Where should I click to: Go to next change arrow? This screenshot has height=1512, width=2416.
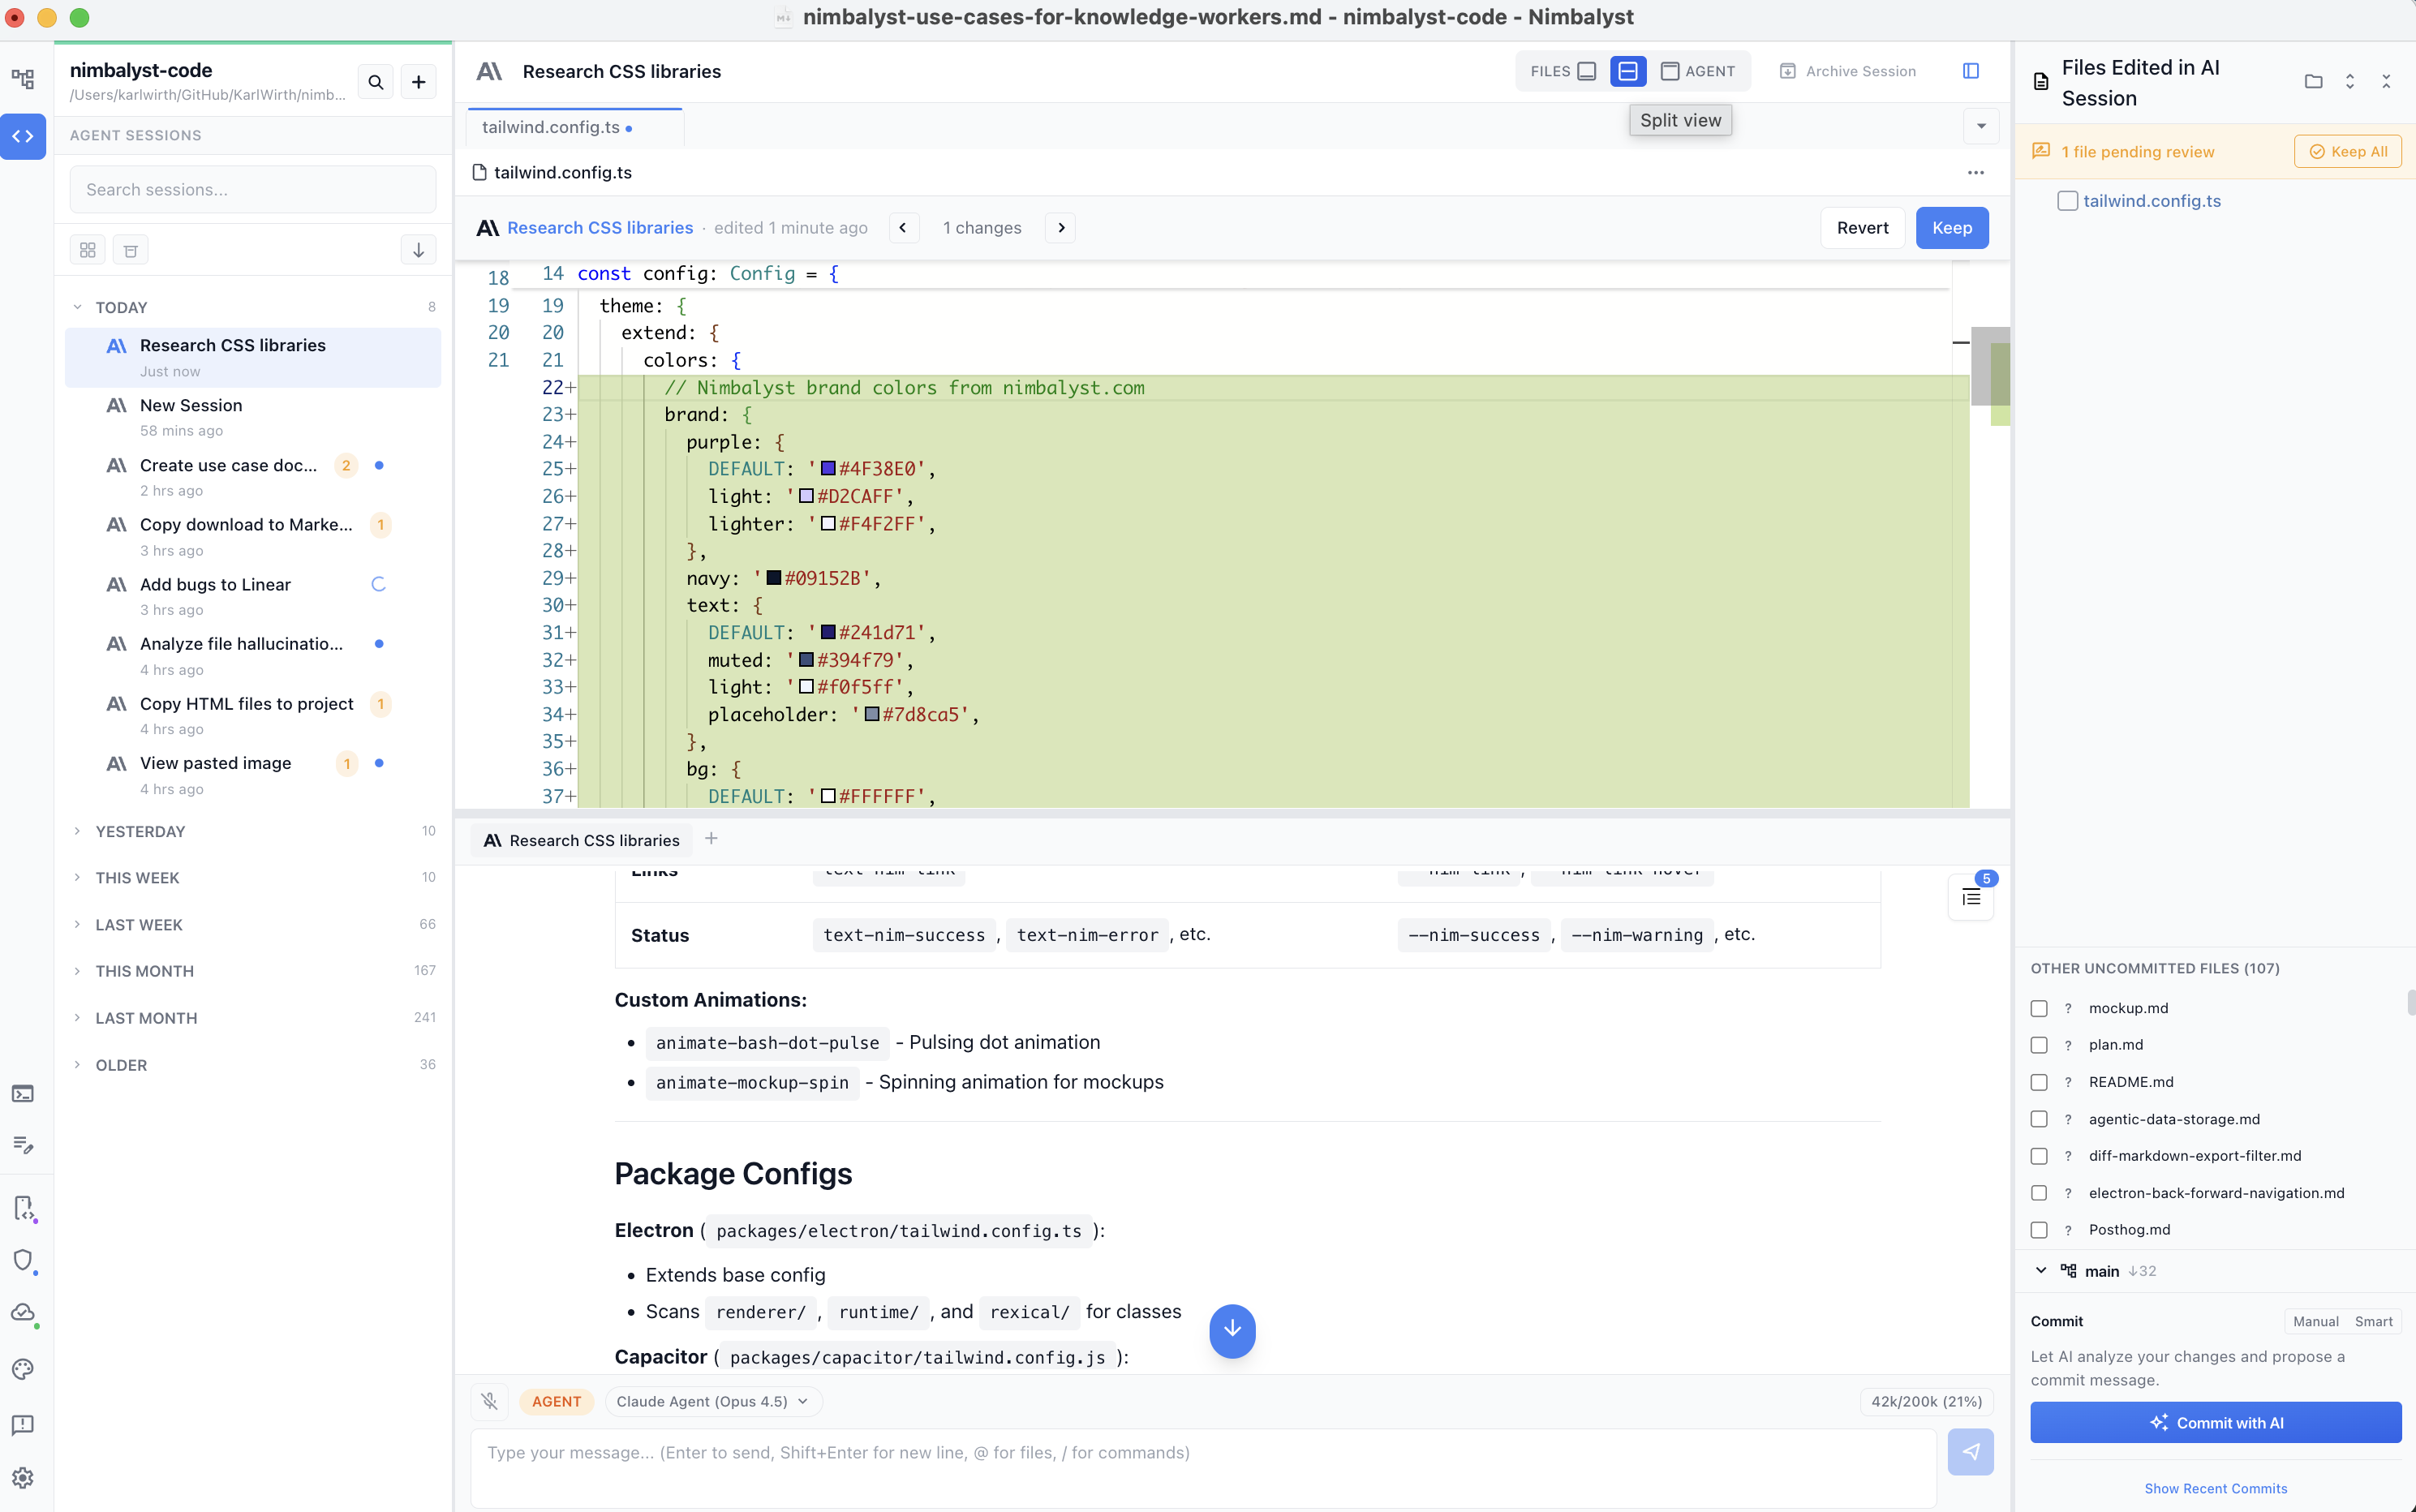tap(1061, 228)
